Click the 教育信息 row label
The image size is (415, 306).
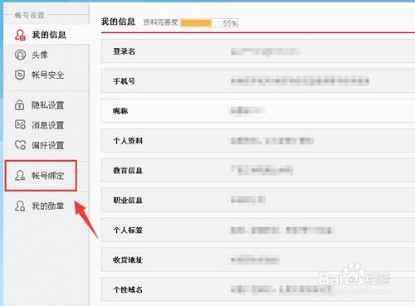128,171
